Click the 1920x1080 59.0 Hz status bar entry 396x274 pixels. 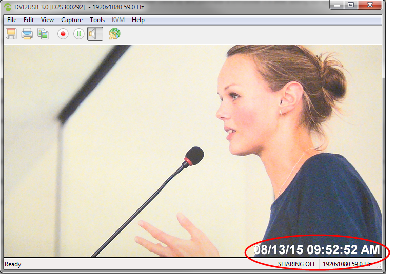(x=347, y=264)
